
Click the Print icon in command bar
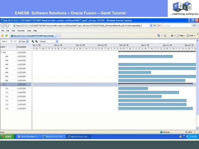coord(172,35)
